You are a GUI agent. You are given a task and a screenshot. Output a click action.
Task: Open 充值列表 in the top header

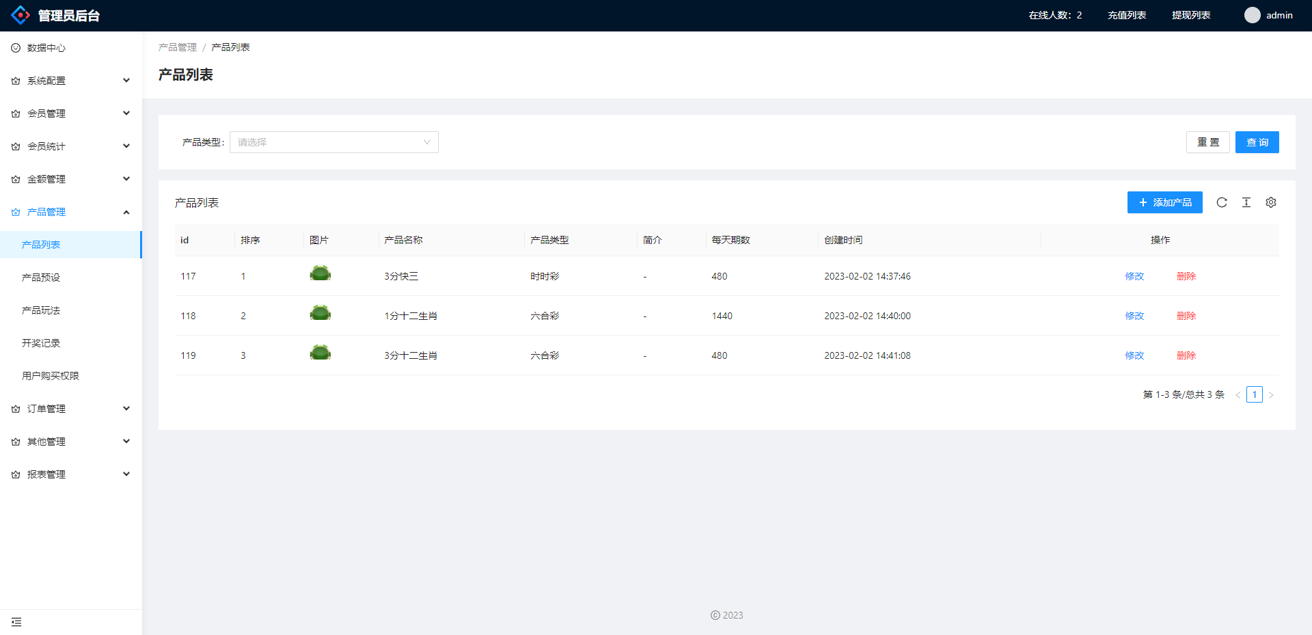click(1126, 15)
